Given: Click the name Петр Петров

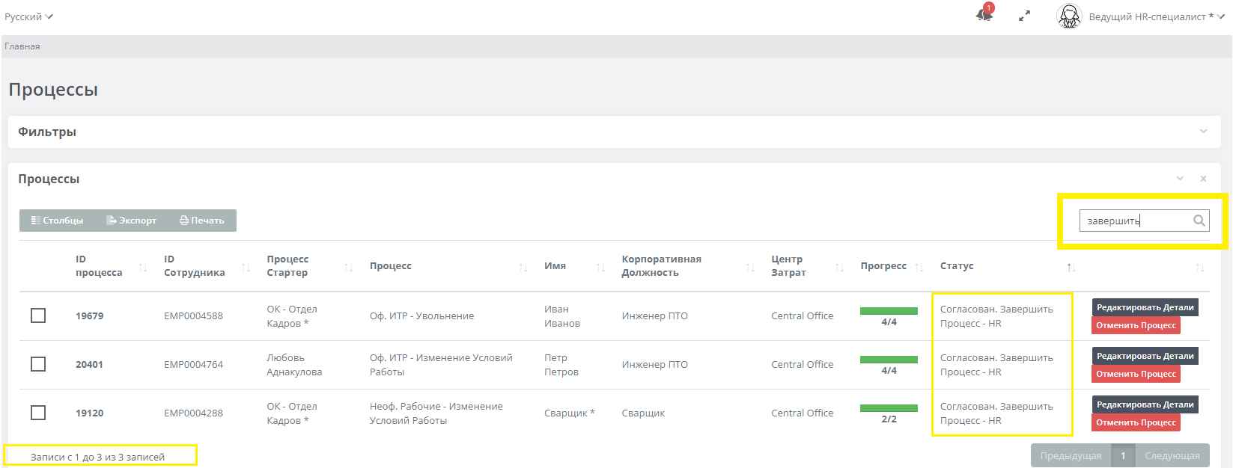Looking at the screenshot, I should [561, 365].
